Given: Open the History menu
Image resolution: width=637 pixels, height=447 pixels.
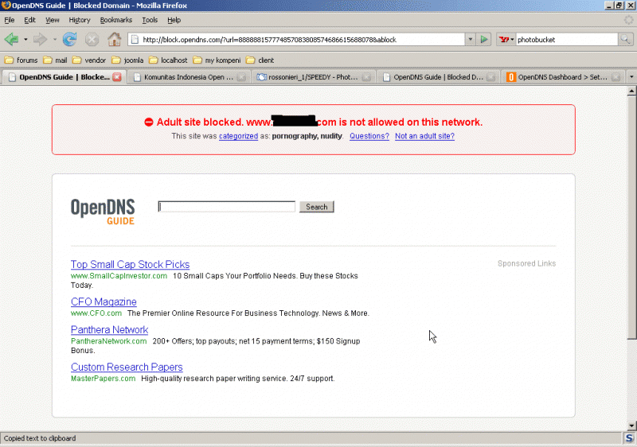Looking at the screenshot, I should click(x=79, y=20).
